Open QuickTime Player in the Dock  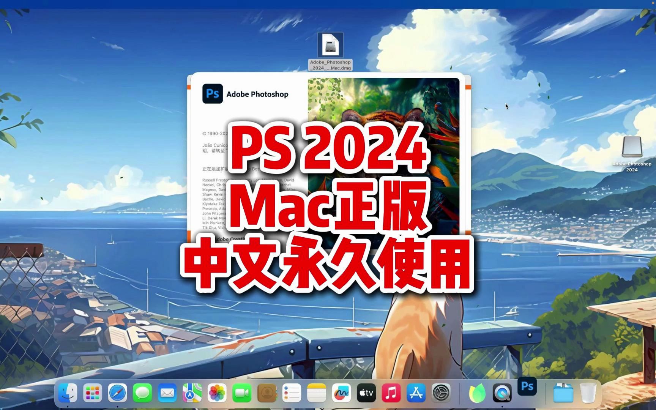(502, 393)
